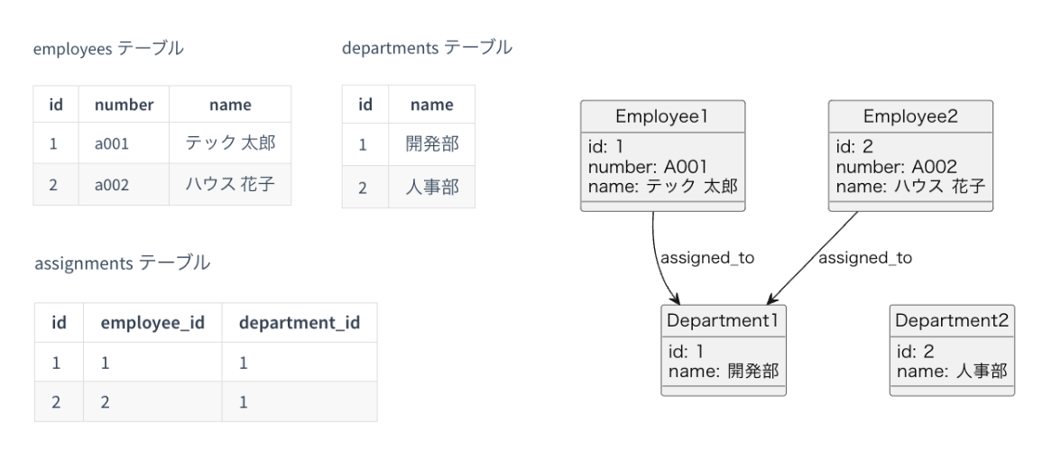This screenshot has width=1052, height=451.
Task: Click the '開発部' cell in departments table
Action: pos(432,143)
